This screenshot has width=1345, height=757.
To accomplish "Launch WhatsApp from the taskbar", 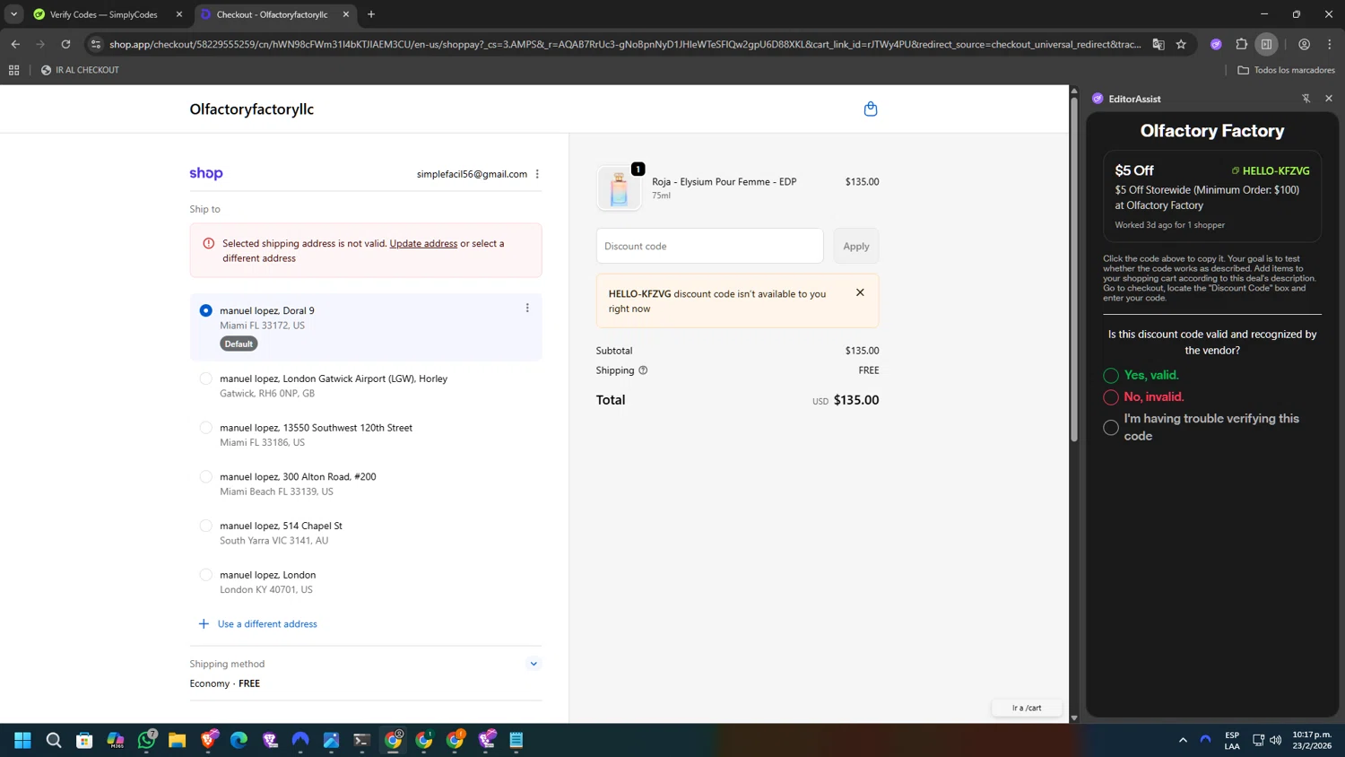I will point(147,740).
